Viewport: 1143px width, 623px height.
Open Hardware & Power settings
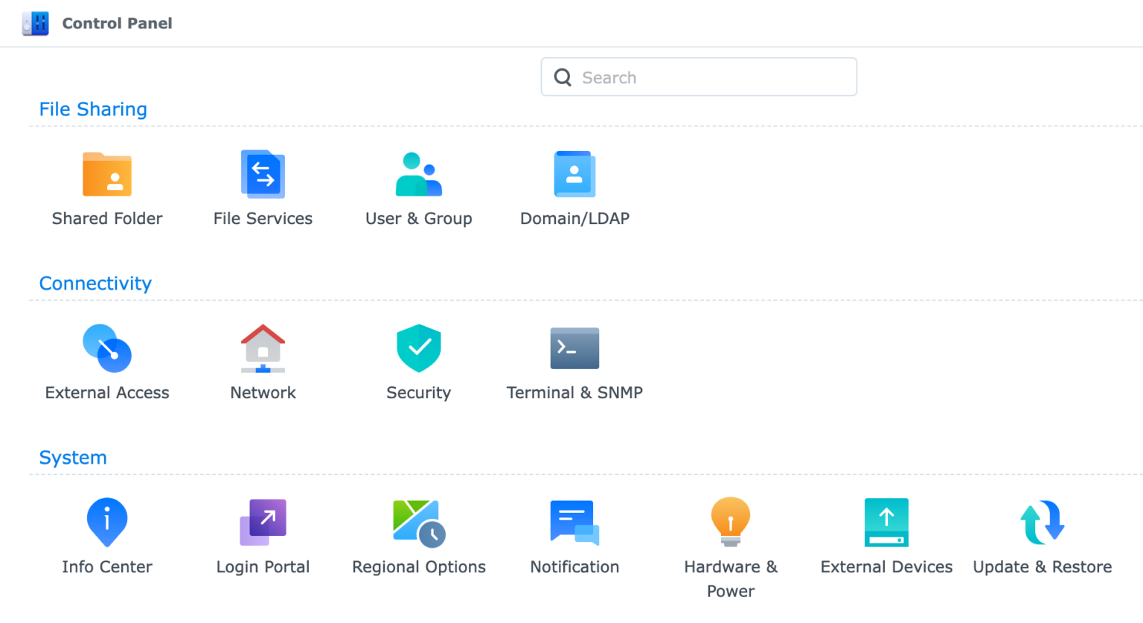(730, 523)
